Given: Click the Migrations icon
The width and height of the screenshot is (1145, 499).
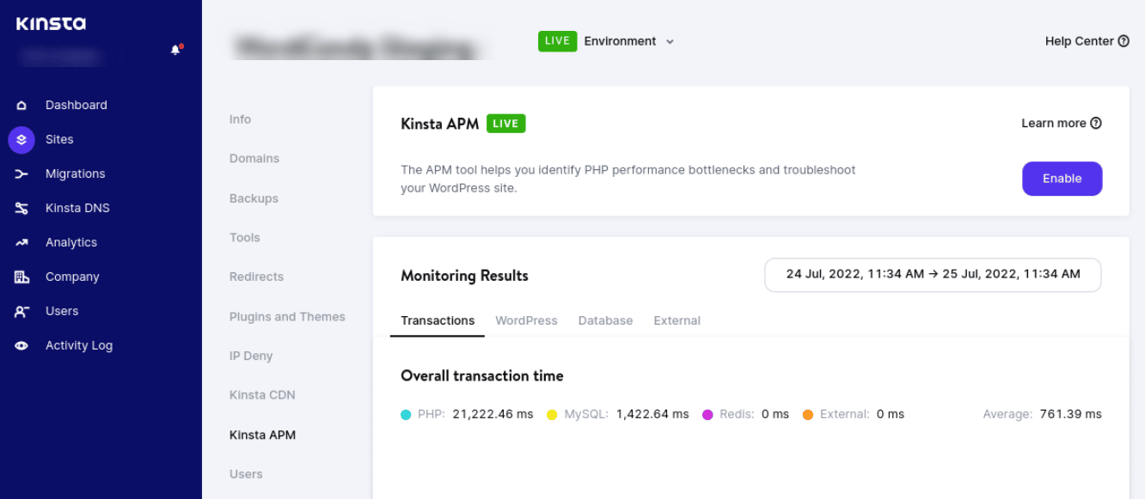Looking at the screenshot, I should click(x=21, y=173).
